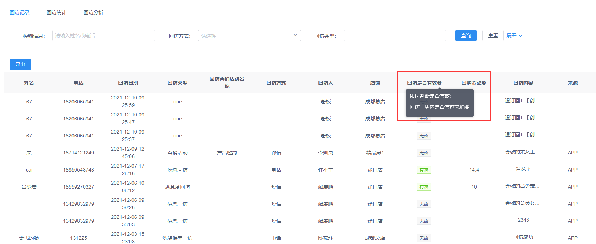Click name cell 吕少宏
The image size is (596, 244).
[29, 187]
